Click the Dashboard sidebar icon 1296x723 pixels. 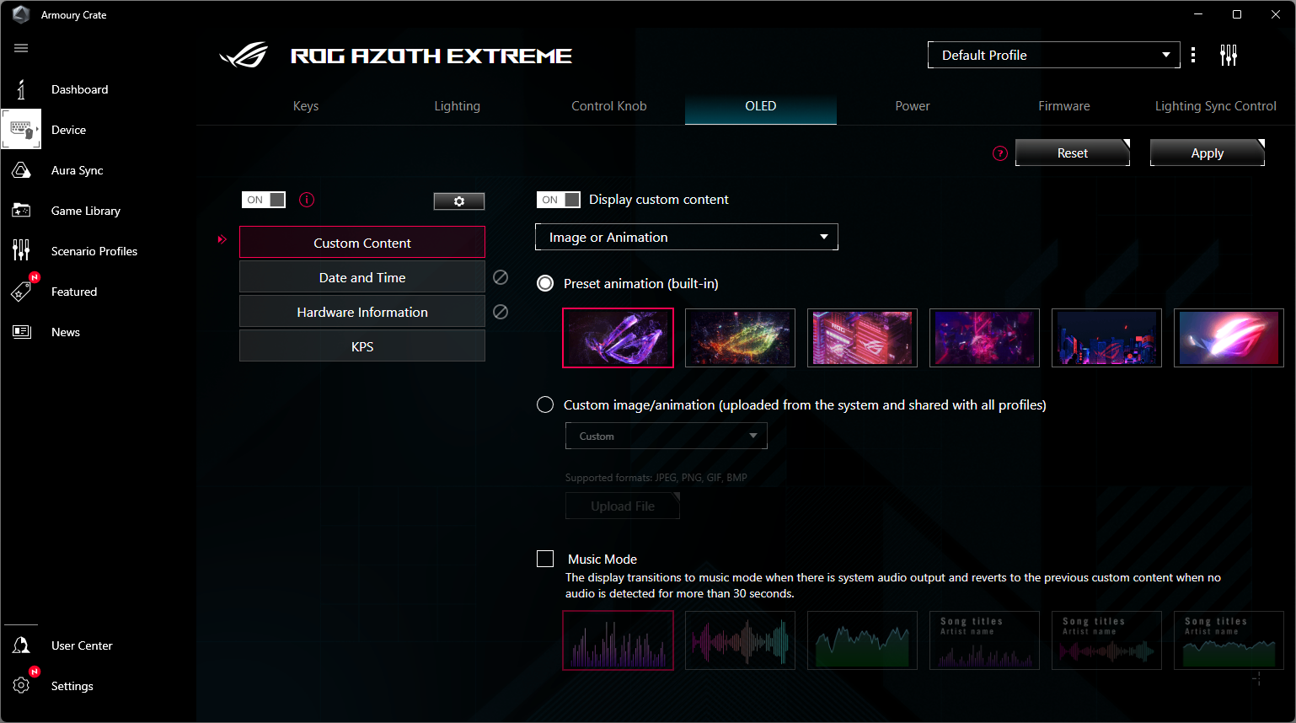[21, 89]
